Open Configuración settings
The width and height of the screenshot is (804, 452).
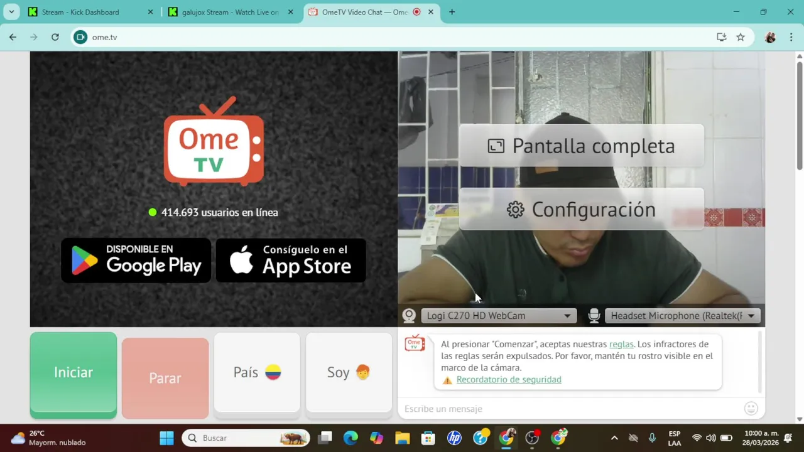click(582, 209)
